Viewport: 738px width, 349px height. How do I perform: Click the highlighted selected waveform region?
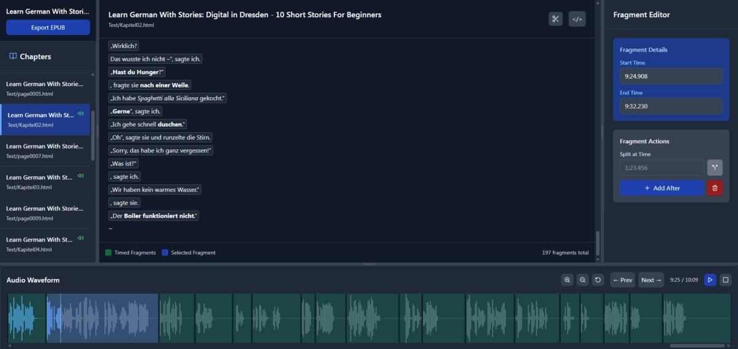coord(103,318)
